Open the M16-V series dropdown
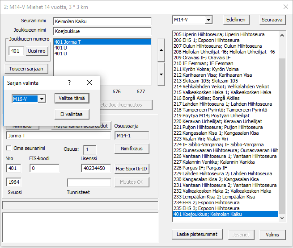 42,99
